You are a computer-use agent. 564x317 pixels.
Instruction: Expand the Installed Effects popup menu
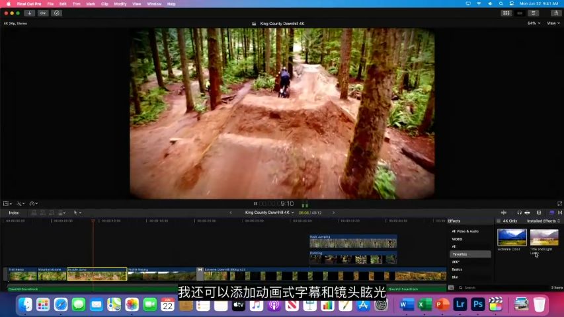pyautogui.click(x=543, y=221)
